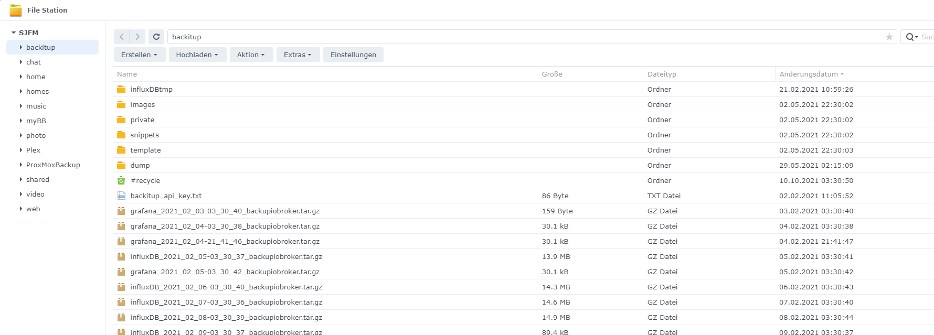Add backitup to favorites with star icon

889,37
